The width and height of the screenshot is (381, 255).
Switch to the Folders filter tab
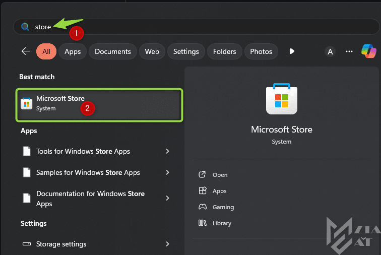[x=225, y=51]
